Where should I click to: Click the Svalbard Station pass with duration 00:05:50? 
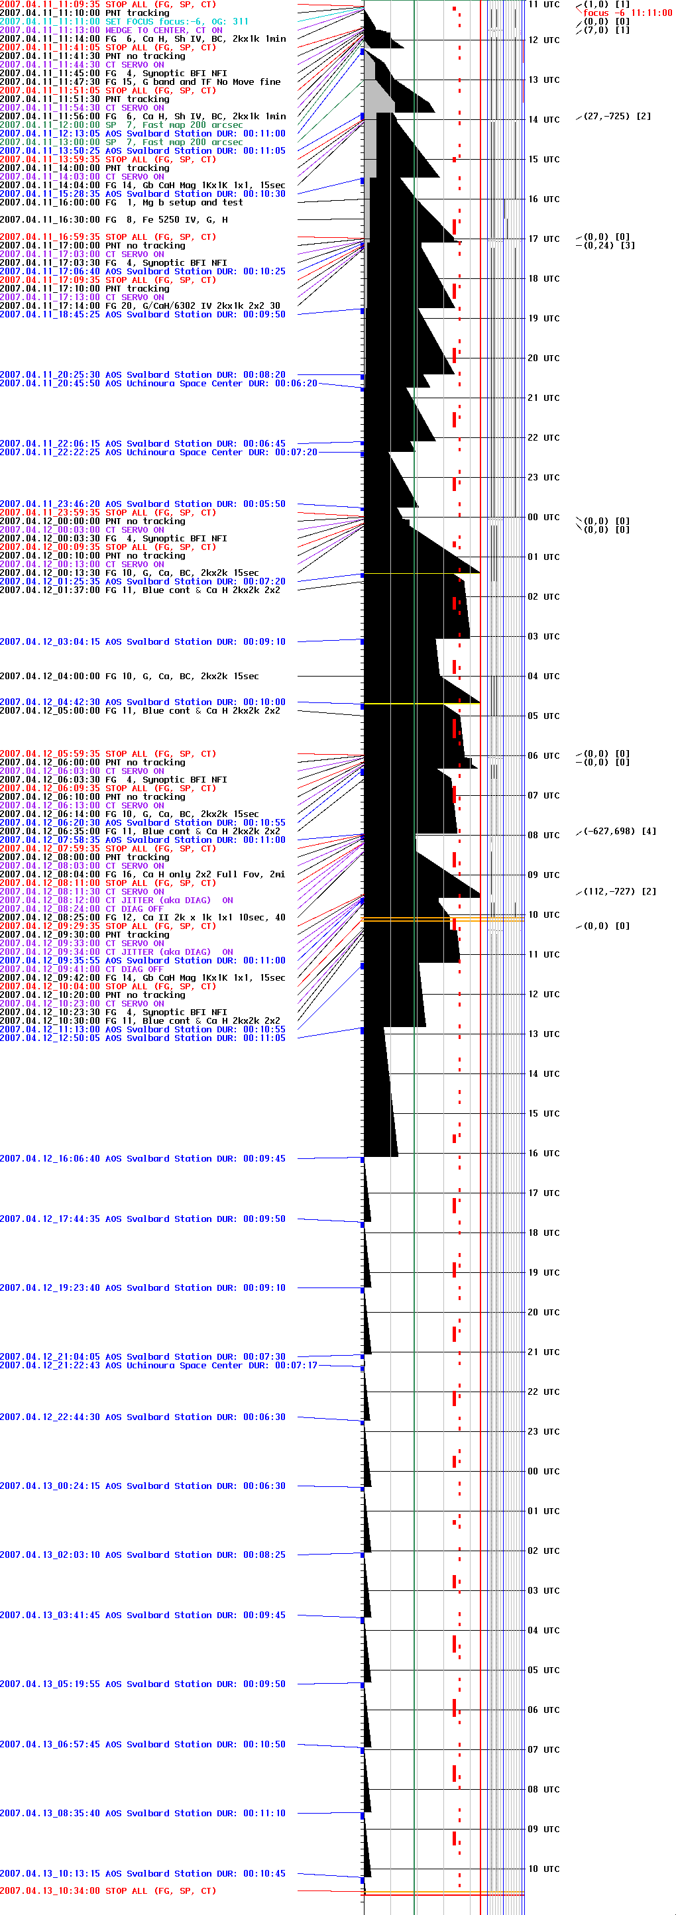pyautogui.click(x=142, y=504)
